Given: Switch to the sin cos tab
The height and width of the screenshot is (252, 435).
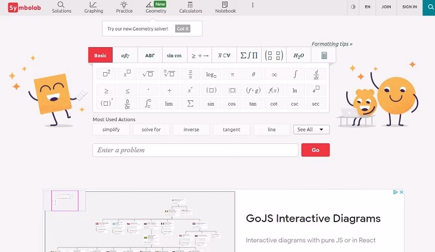Looking at the screenshot, I should click(175, 56).
